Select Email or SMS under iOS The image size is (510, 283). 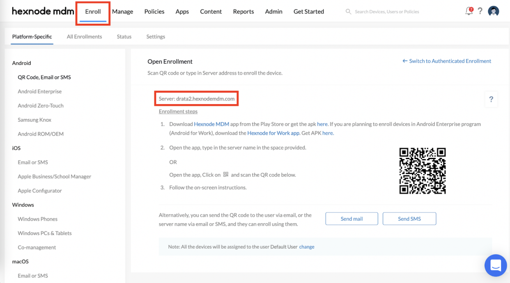click(x=33, y=162)
